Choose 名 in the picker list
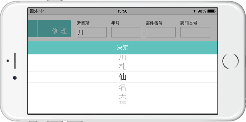The image size is (246, 122). [123, 87]
